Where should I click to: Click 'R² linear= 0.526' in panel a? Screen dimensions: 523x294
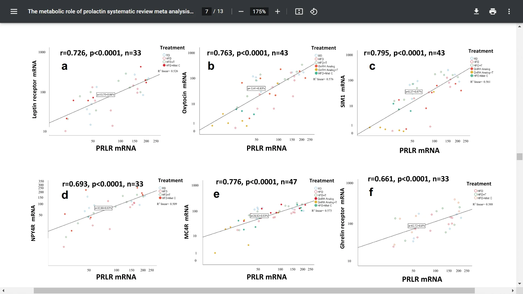tap(168, 71)
